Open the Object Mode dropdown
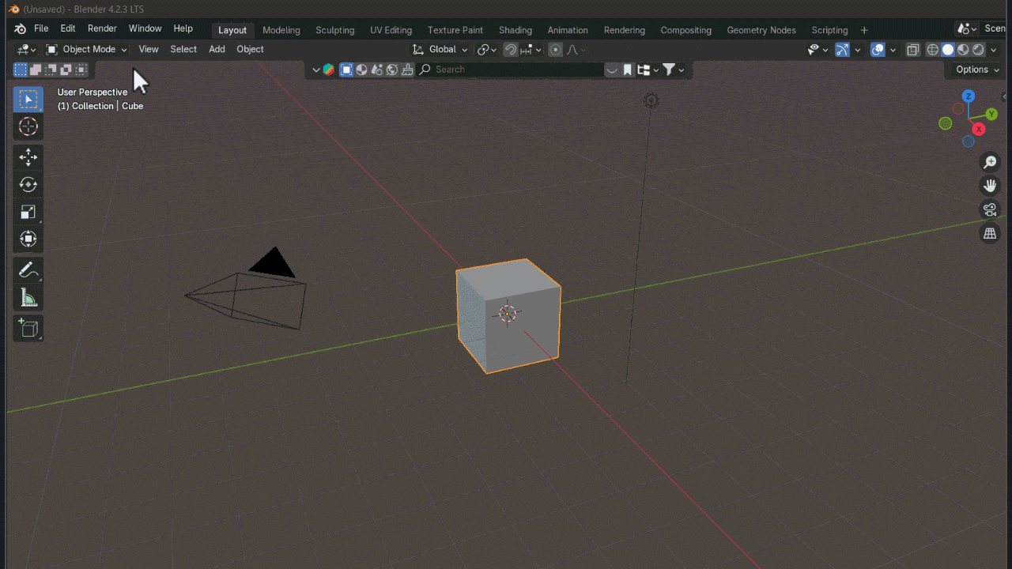 point(87,49)
